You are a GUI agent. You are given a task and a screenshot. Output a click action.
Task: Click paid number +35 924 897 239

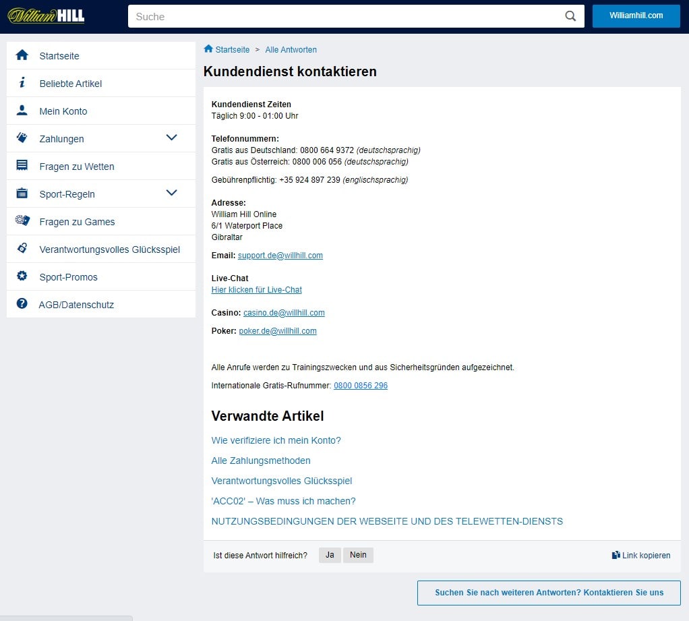[x=310, y=180]
